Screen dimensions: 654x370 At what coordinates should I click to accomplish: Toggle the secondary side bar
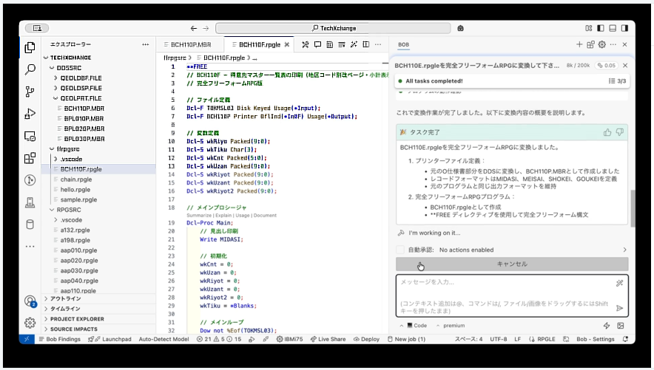pos(625,28)
